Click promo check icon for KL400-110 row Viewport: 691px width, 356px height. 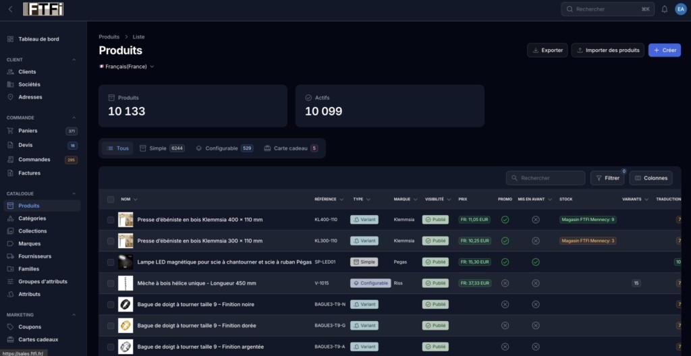pos(505,219)
